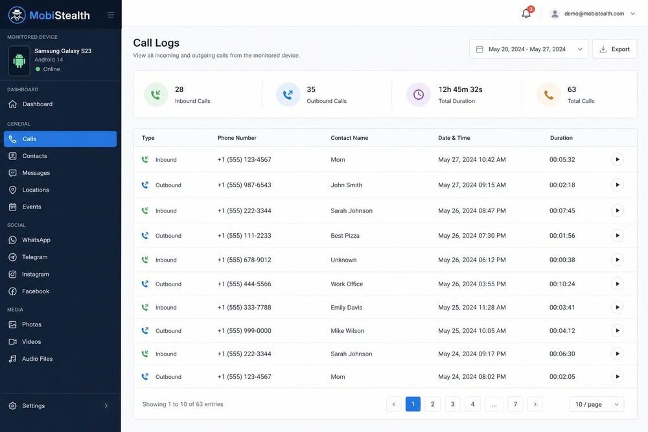Click duration 00:01:56
Viewport: 648px width, 432px height.
562,236
